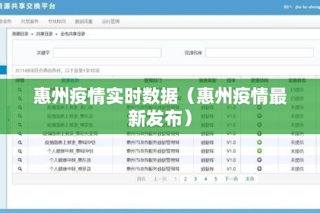Click department cell in 个人健康申报_博罗县 row
Image resolution: width=320 pixels, height=213 pixels.
[153, 169]
